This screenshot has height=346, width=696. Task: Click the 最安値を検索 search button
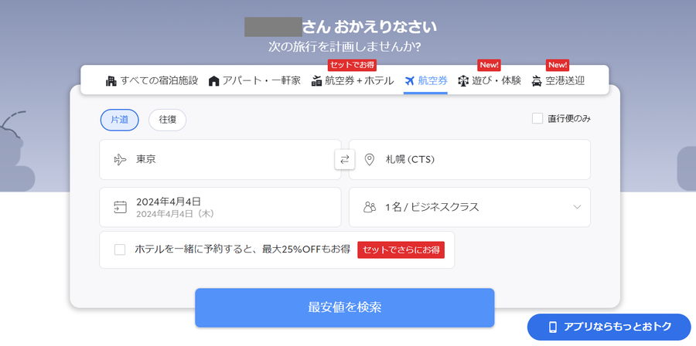click(x=345, y=308)
